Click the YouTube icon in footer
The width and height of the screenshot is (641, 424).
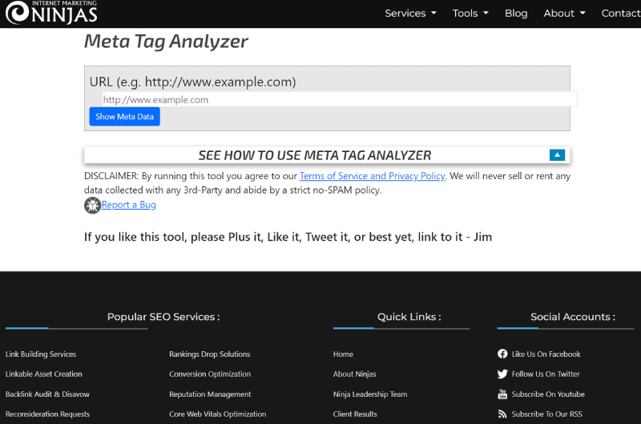pyautogui.click(x=502, y=394)
